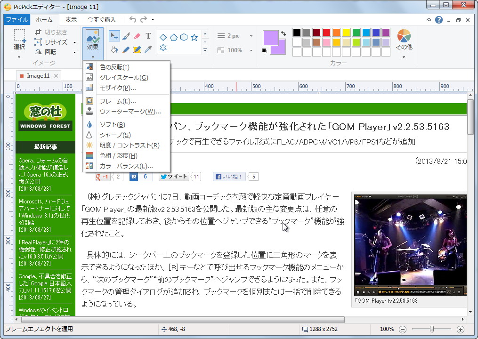Open help via the blue question mark icon
This screenshot has width=478, height=339.
(x=439, y=20)
